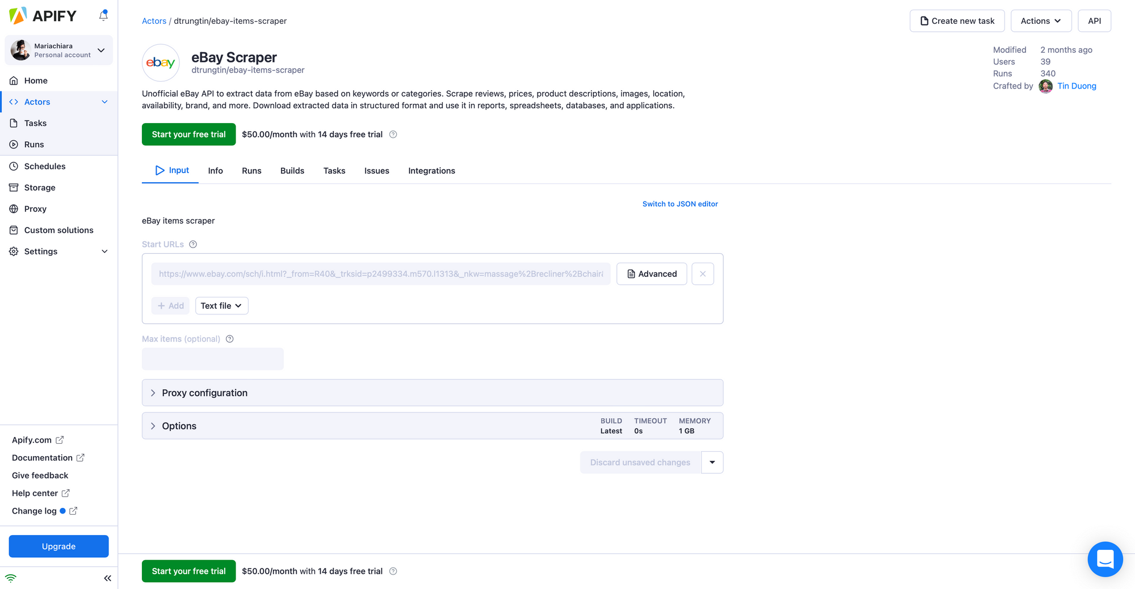Click Discard unsaved changes button
1135x589 pixels.
(x=641, y=462)
